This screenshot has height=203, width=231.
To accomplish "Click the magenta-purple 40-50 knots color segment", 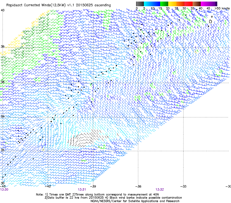I will (209, 4).
